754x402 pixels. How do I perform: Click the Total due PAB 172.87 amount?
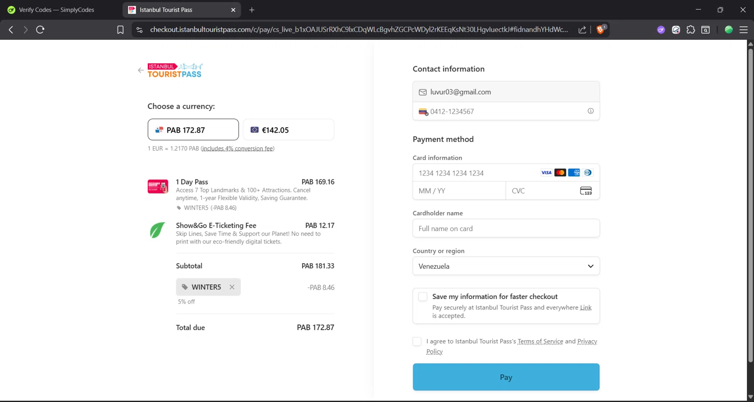pos(316,328)
